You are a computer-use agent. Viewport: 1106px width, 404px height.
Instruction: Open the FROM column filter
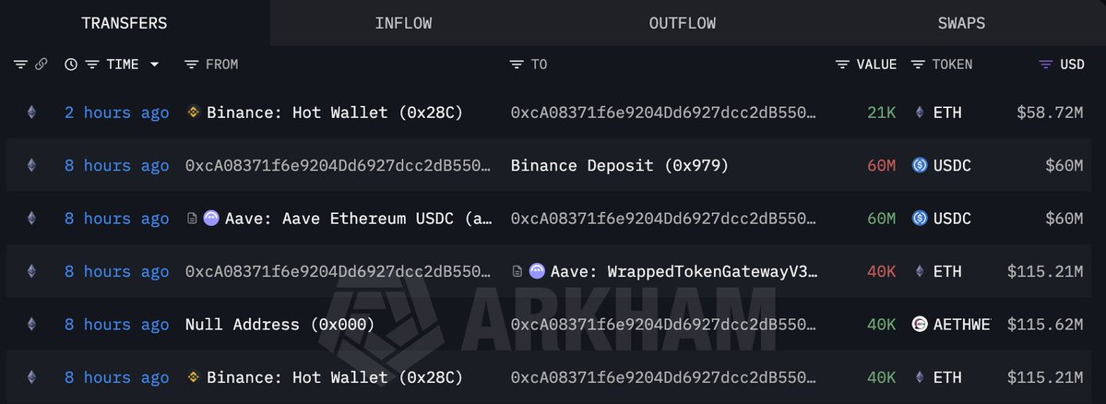191,65
